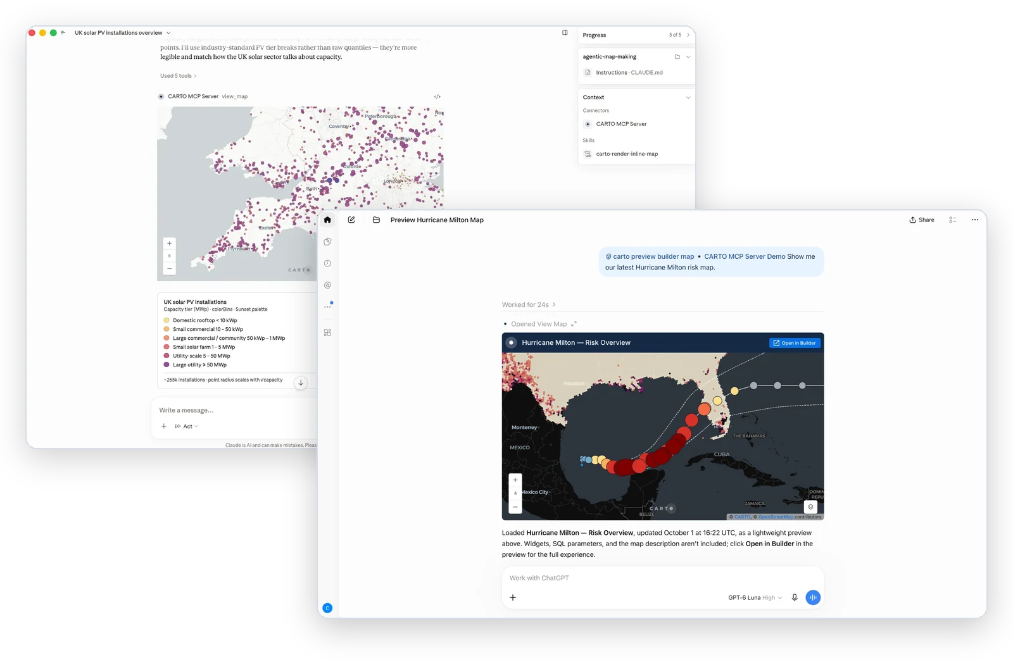Zoom out on the UK solar map
Image resolution: width=1013 pixels, height=667 pixels.
coord(169,269)
